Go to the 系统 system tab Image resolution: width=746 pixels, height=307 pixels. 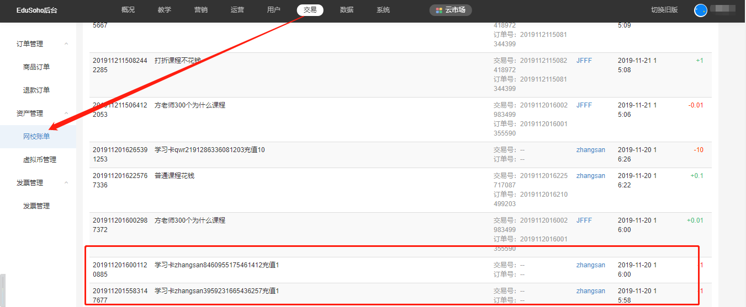[383, 10]
